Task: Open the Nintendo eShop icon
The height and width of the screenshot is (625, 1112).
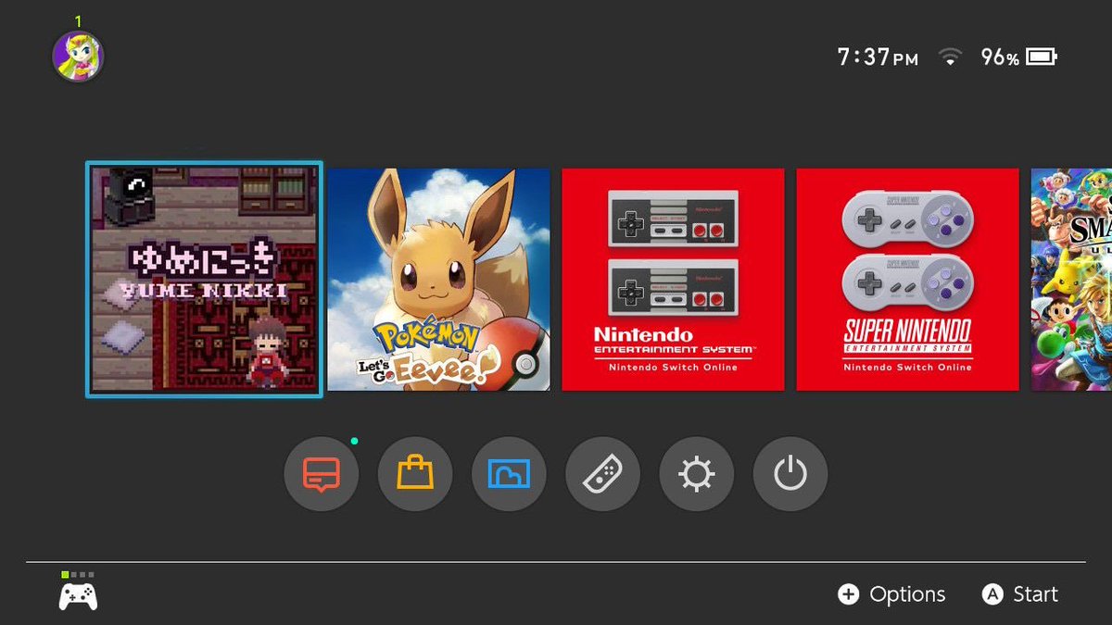Action: [x=415, y=474]
